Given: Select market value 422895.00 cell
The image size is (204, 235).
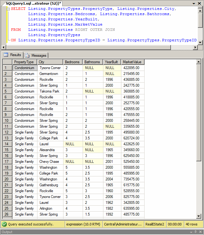Looking at the screenshot, I should click(x=133, y=68).
